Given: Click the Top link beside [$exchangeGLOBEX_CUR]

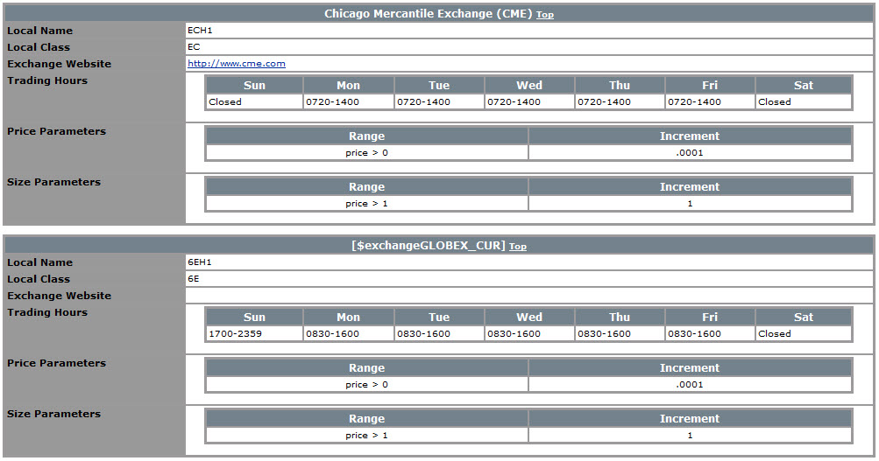Looking at the screenshot, I should (x=517, y=247).
